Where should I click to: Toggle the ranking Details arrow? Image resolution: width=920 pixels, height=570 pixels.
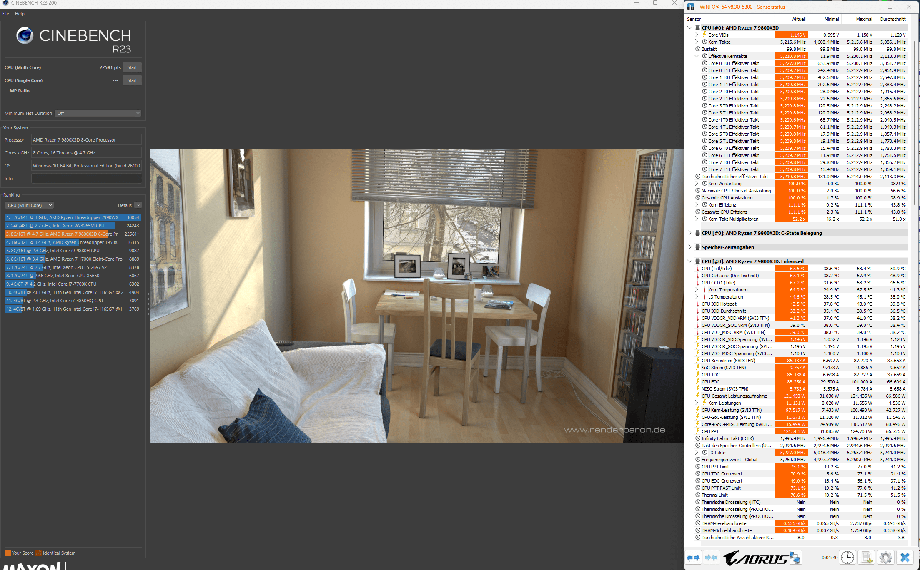pos(138,205)
